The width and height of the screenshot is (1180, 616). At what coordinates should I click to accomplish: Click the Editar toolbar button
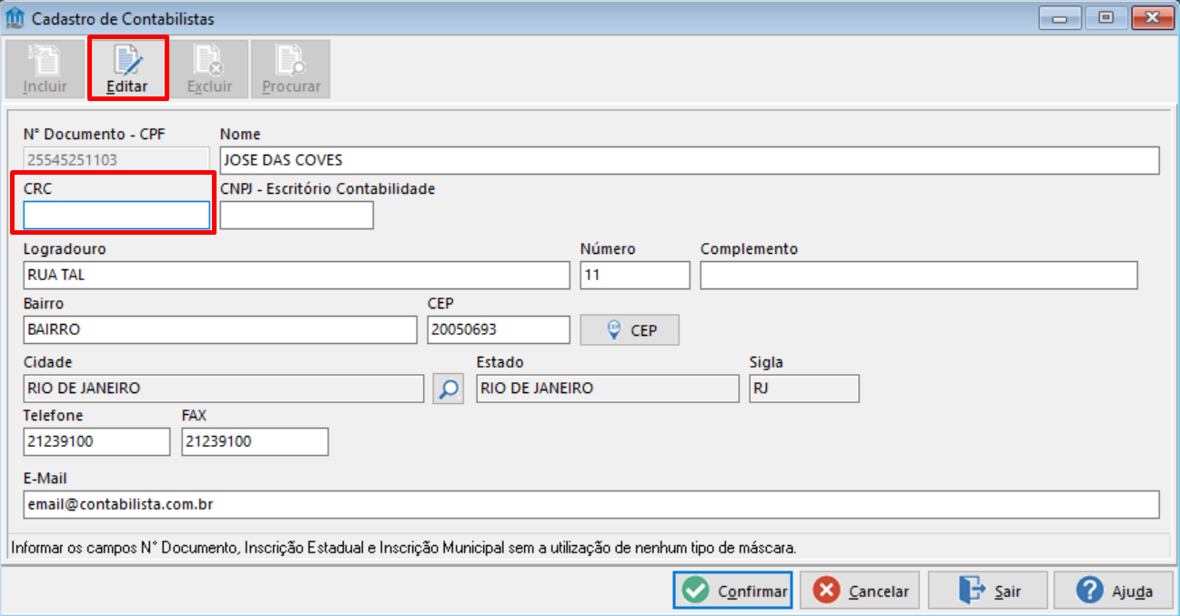click(127, 68)
